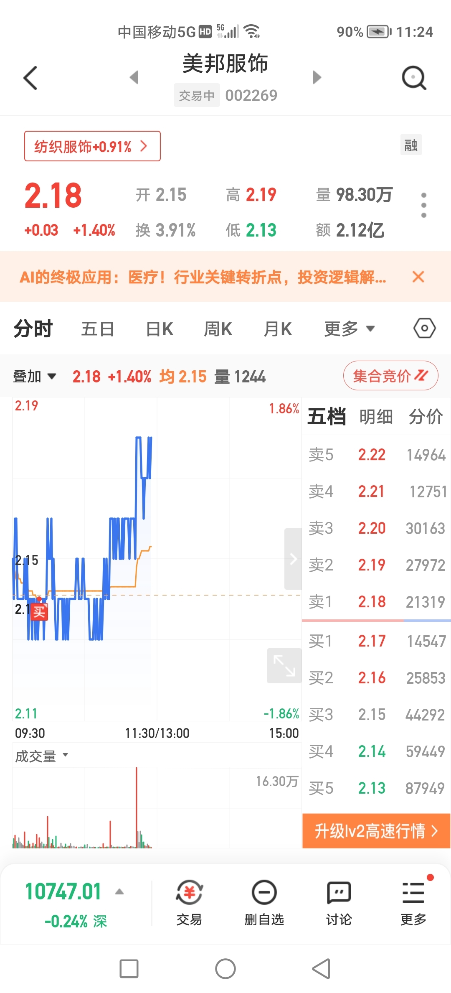Open the three-dot quote details menu
Image resolution: width=451 pixels, height=993 pixels.
[424, 205]
